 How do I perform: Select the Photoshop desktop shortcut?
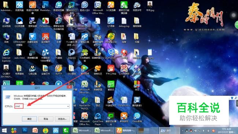pos(45,7)
